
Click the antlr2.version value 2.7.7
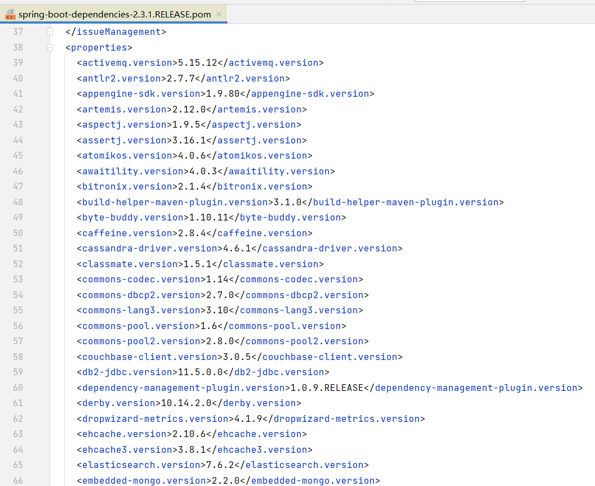(181, 79)
